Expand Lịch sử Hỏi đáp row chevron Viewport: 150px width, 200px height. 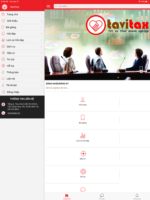(x=41, y=40)
